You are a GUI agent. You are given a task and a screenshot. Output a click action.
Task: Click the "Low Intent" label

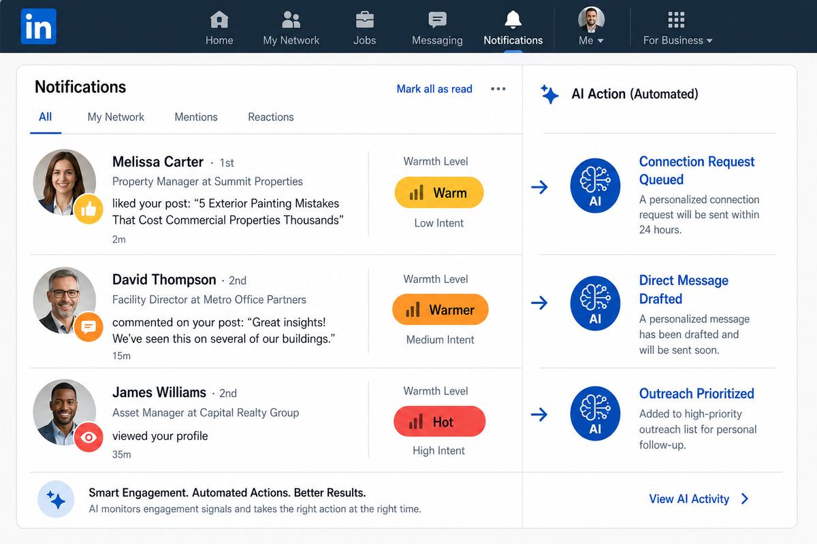[x=439, y=223]
